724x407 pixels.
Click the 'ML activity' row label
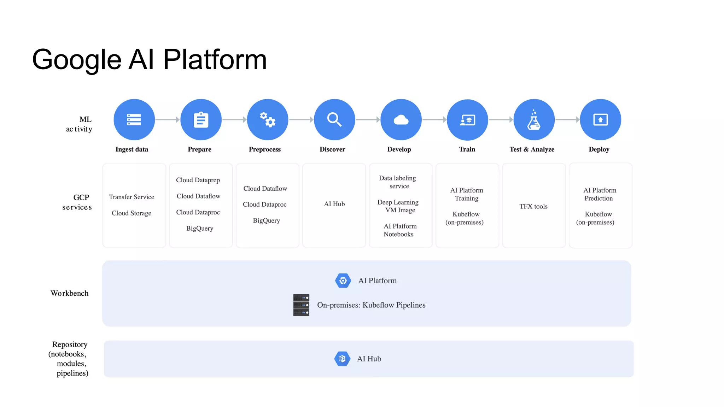[80, 124]
